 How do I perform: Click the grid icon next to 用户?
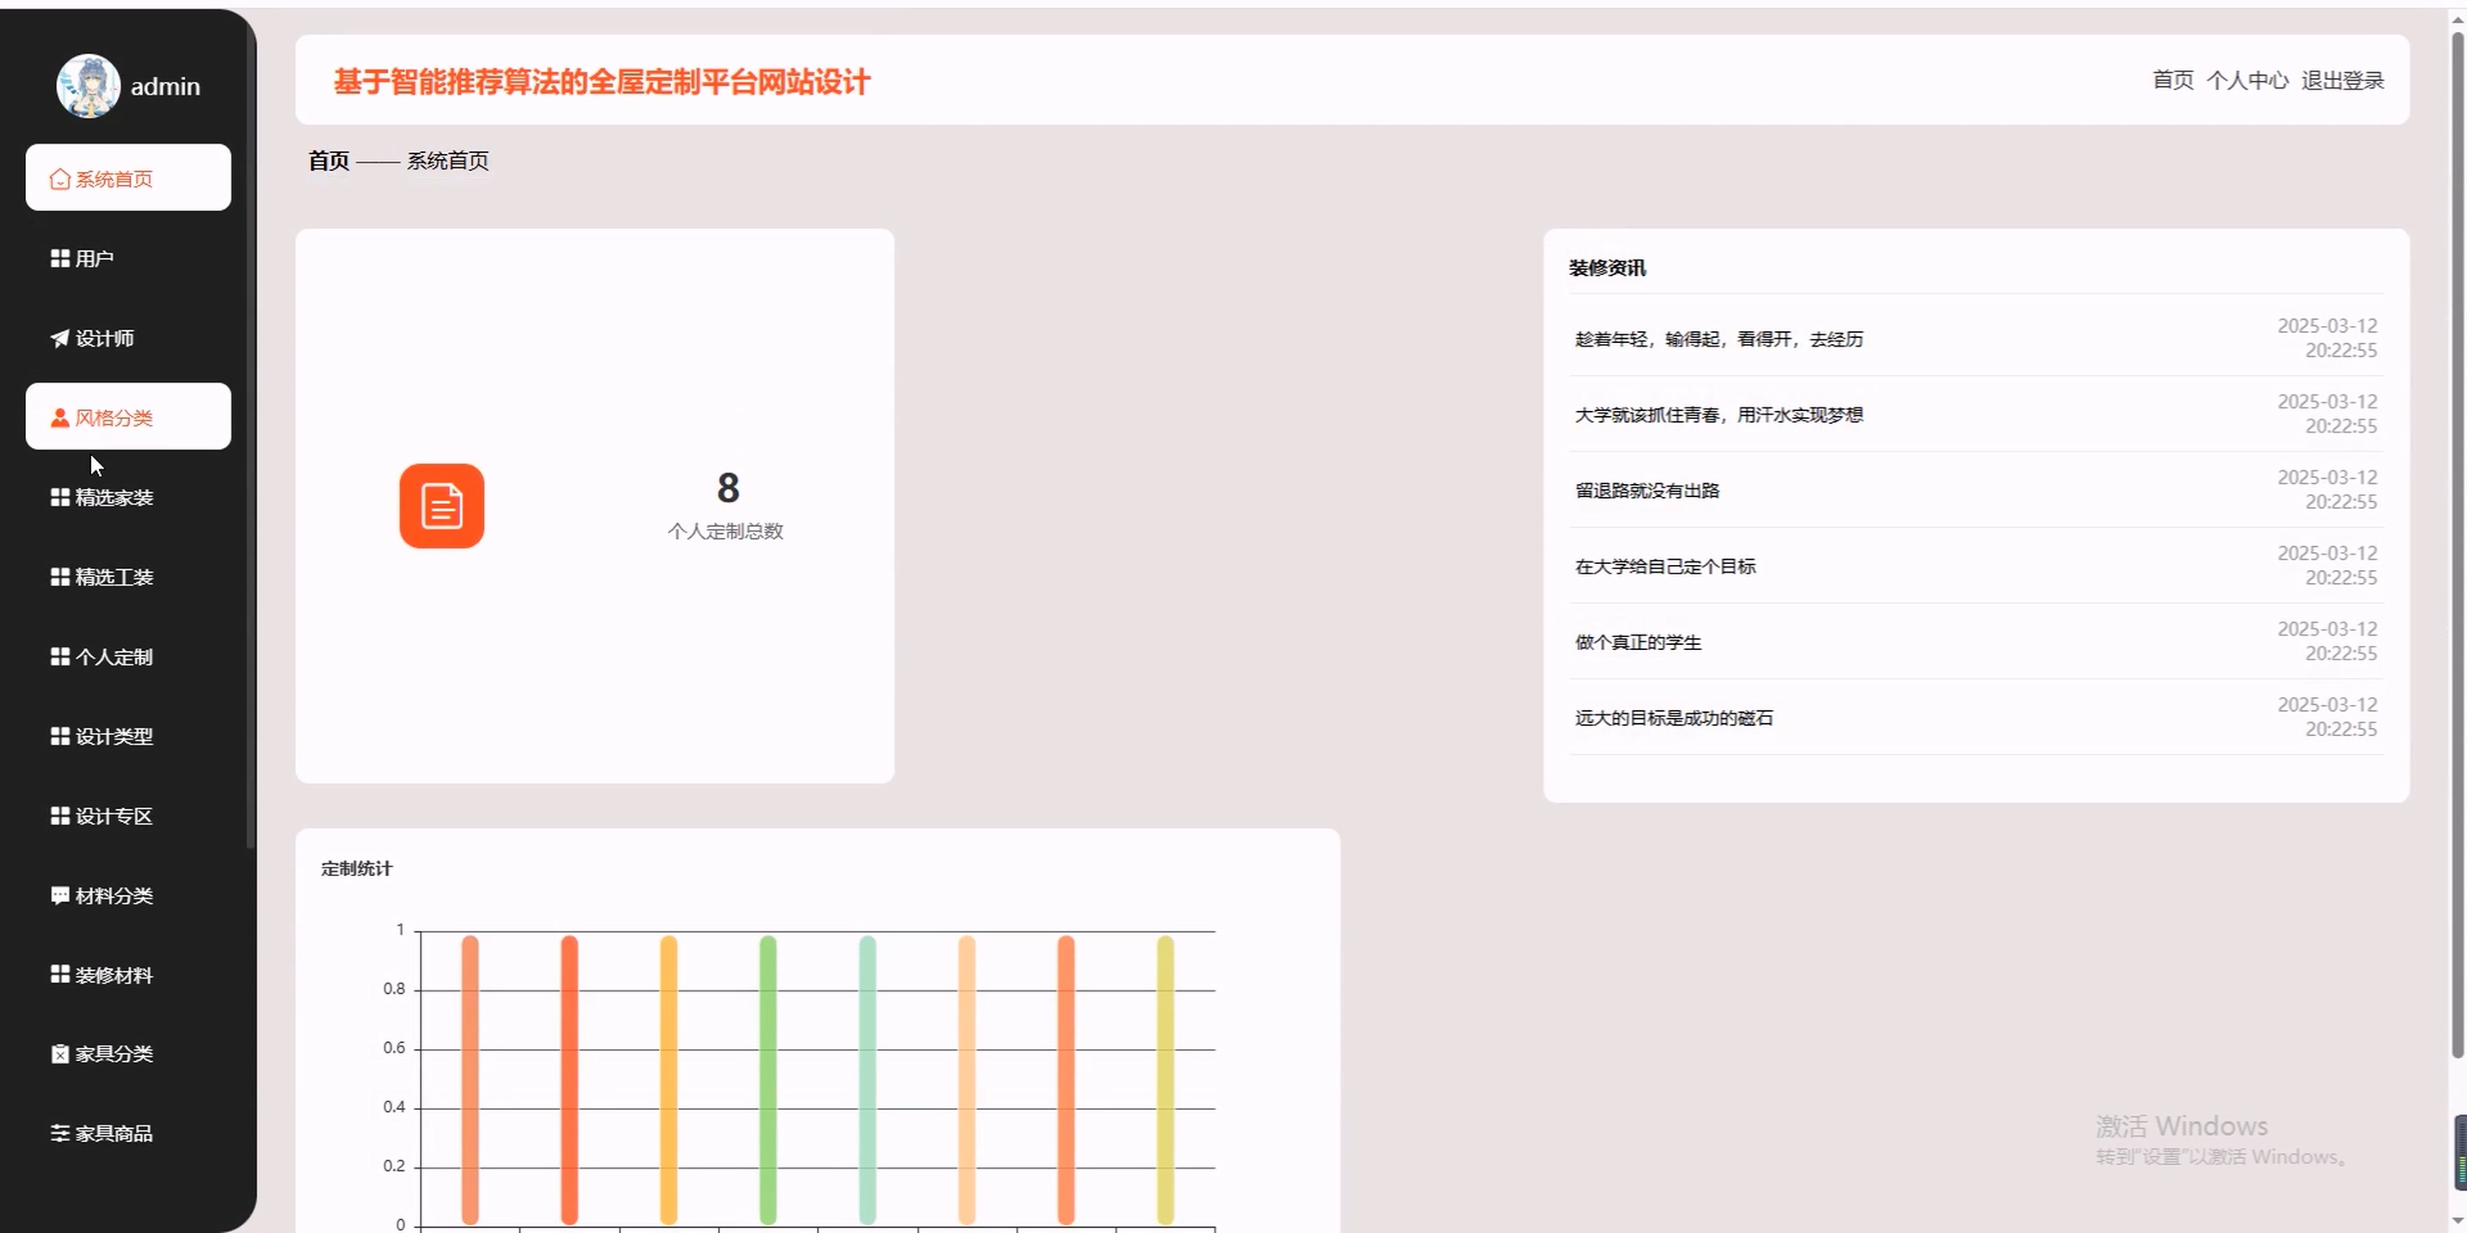59,259
